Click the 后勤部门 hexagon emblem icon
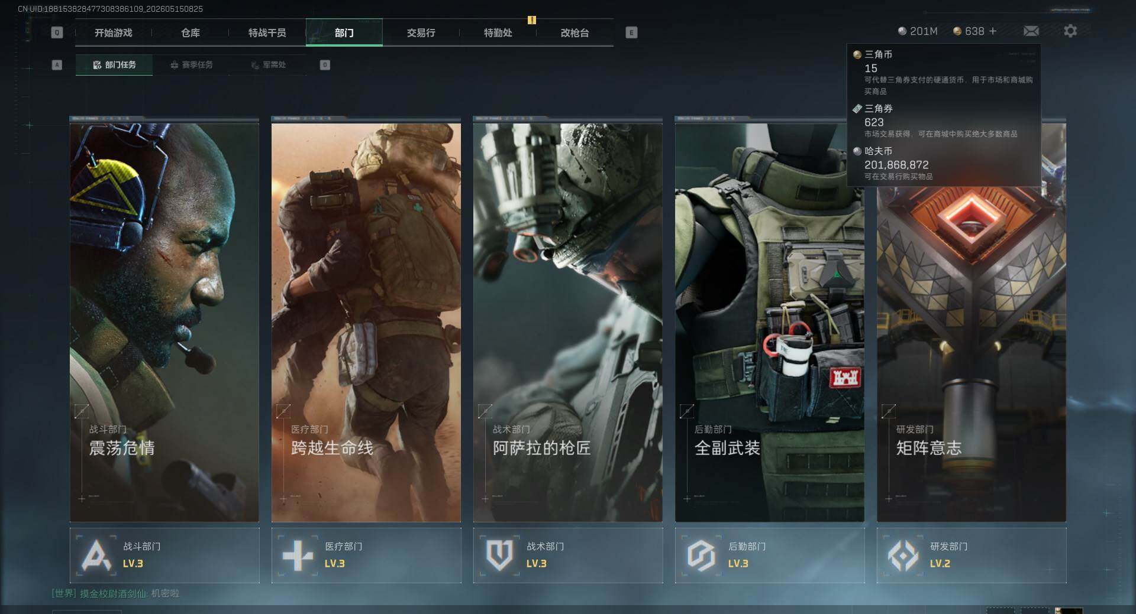 point(701,555)
